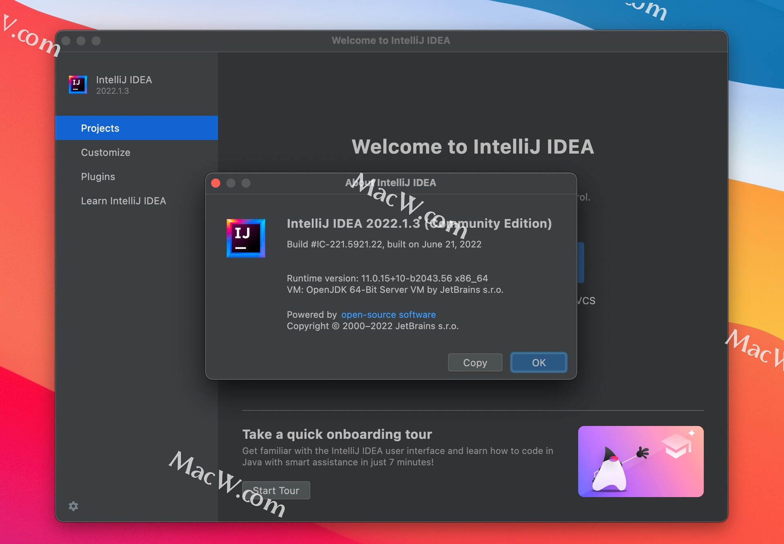Image resolution: width=784 pixels, height=544 pixels.
Task: Click the Welcome to IntelliJ IDEA heading
Action: [x=472, y=147]
